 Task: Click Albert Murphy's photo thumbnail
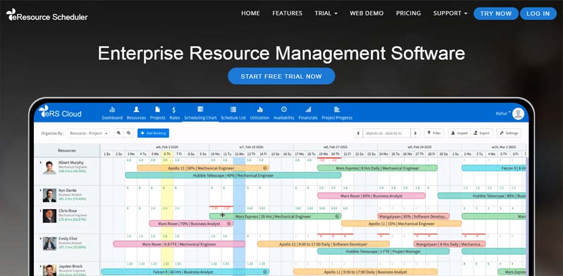pos(49,168)
